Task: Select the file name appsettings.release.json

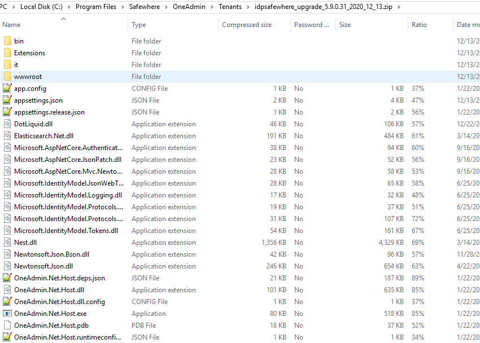Action: click(49, 112)
